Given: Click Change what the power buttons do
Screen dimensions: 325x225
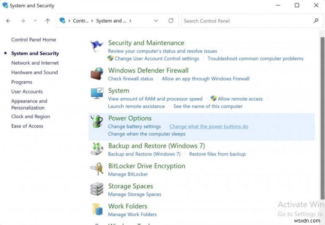Looking at the screenshot, I should (x=209, y=126).
